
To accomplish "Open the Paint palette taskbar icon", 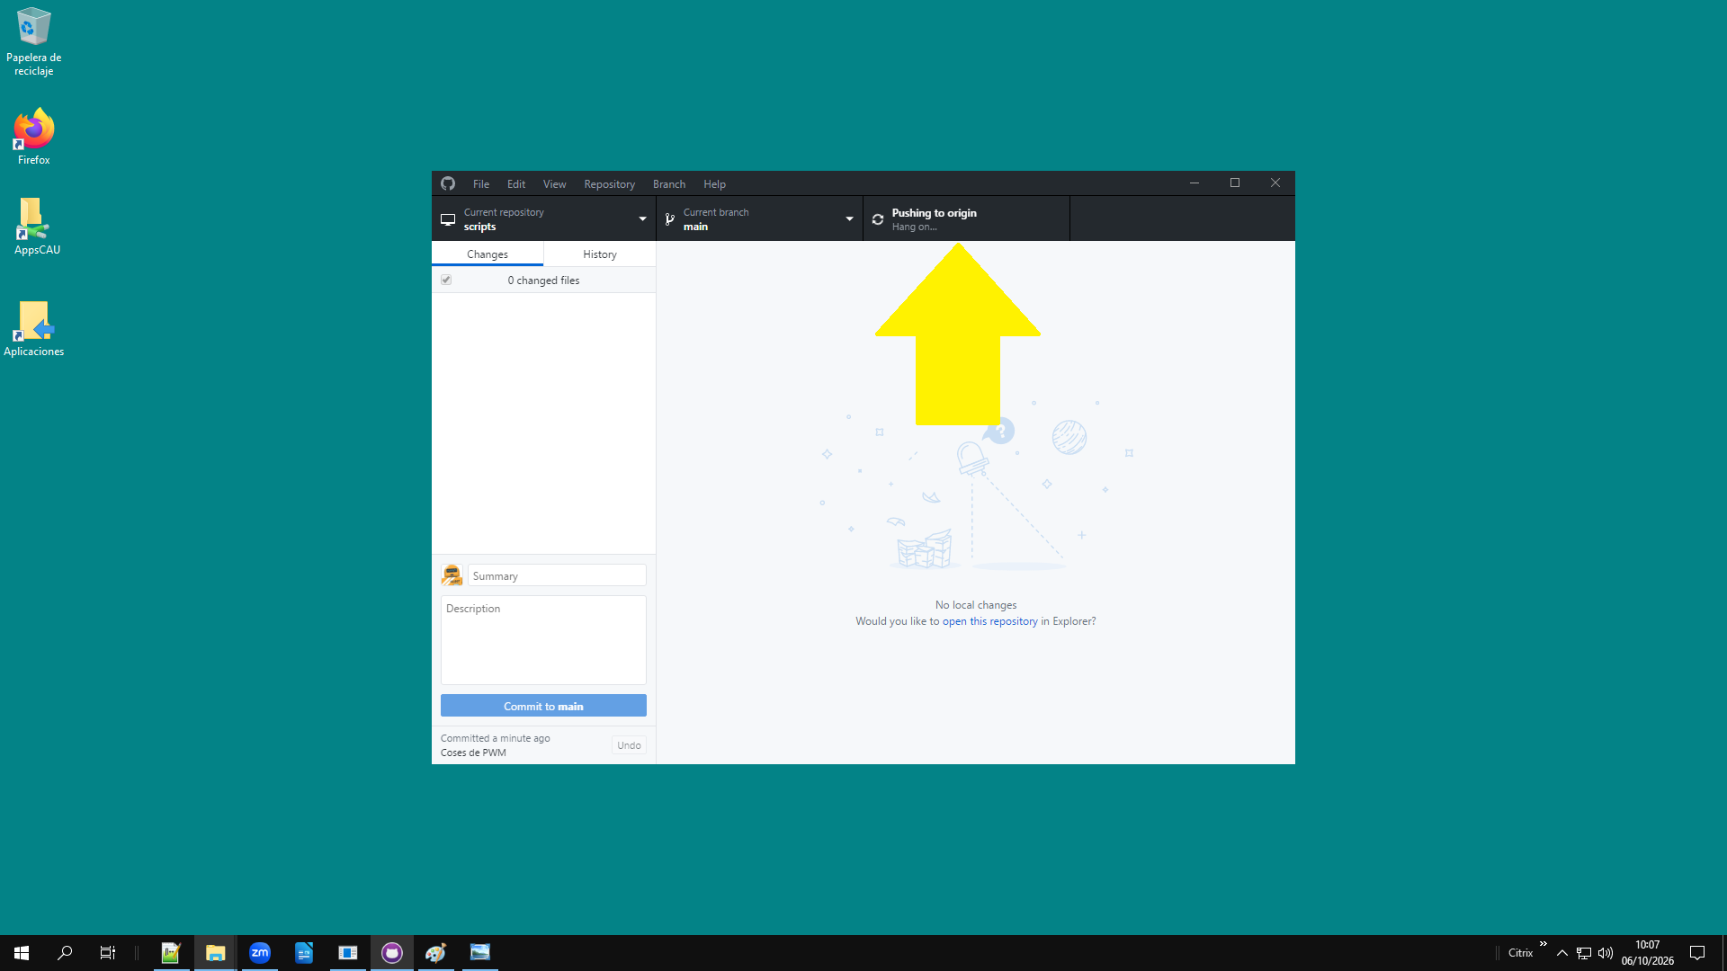I will pyautogui.click(x=436, y=953).
